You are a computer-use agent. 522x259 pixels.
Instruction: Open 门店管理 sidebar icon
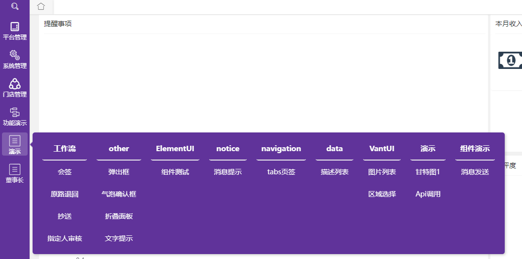tap(15, 84)
